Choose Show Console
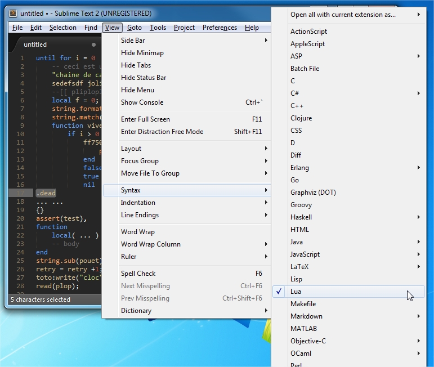This screenshot has width=434, height=367. (186, 102)
